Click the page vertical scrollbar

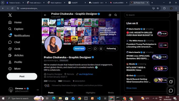(x=178, y=17)
